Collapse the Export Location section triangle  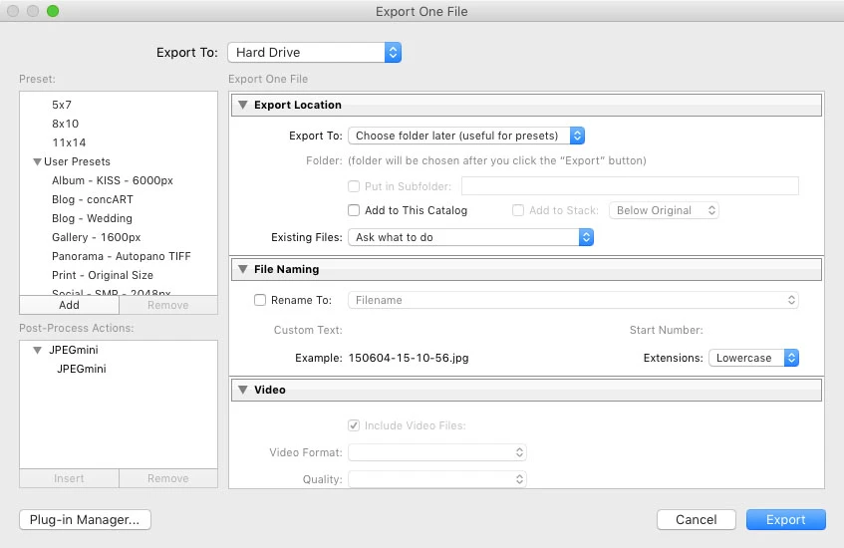coord(243,105)
